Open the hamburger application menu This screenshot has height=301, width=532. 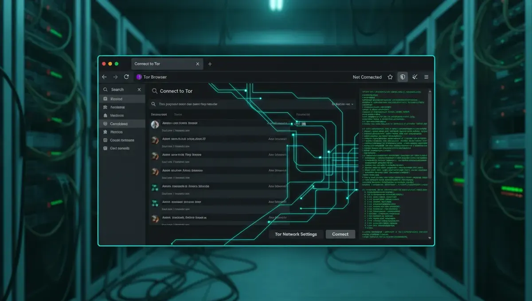[426, 77]
